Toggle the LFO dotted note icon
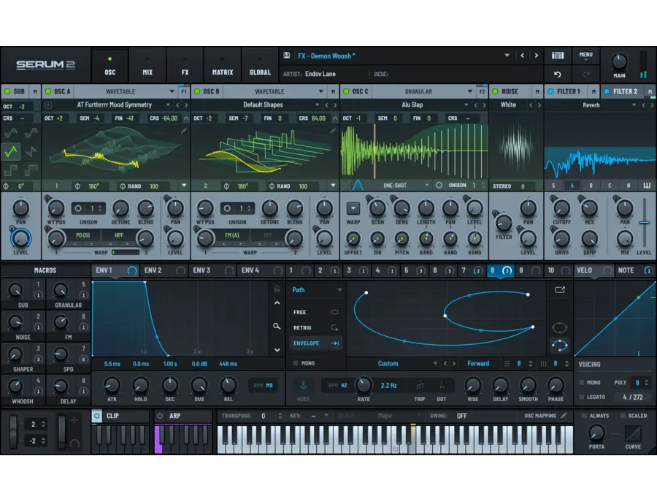The width and height of the screenshot is (657, 502). [442, 385]
